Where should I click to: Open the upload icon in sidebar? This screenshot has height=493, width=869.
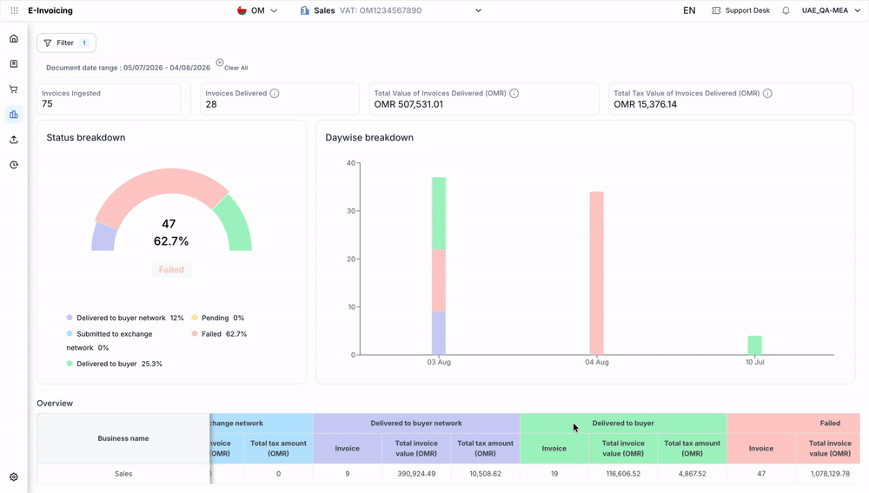(14, 140)
